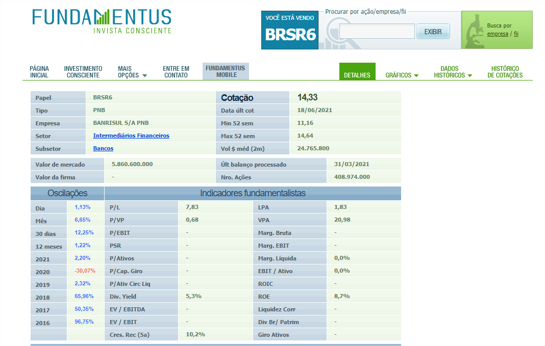Click the Liquidez Corr label
The width and height of the screenshot is (545, 346).
277,309
